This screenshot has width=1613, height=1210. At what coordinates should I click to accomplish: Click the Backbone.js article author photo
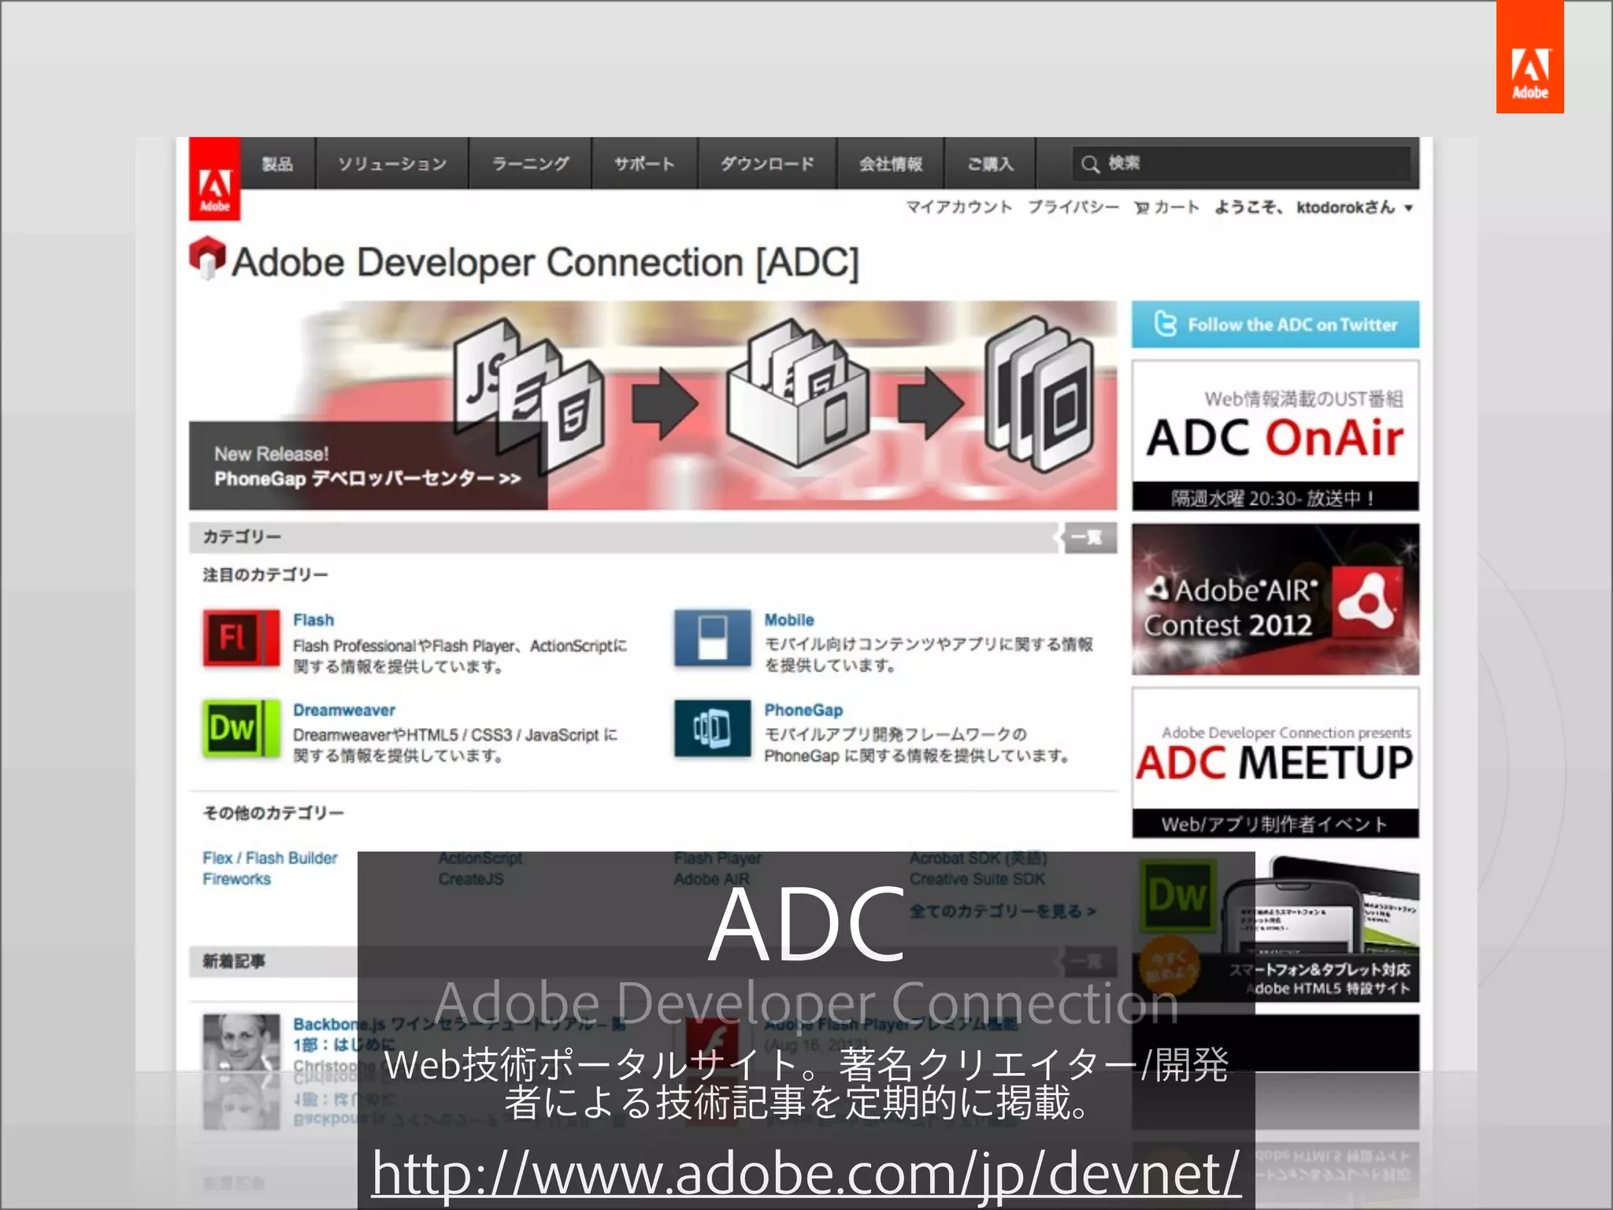point(241,1042)
